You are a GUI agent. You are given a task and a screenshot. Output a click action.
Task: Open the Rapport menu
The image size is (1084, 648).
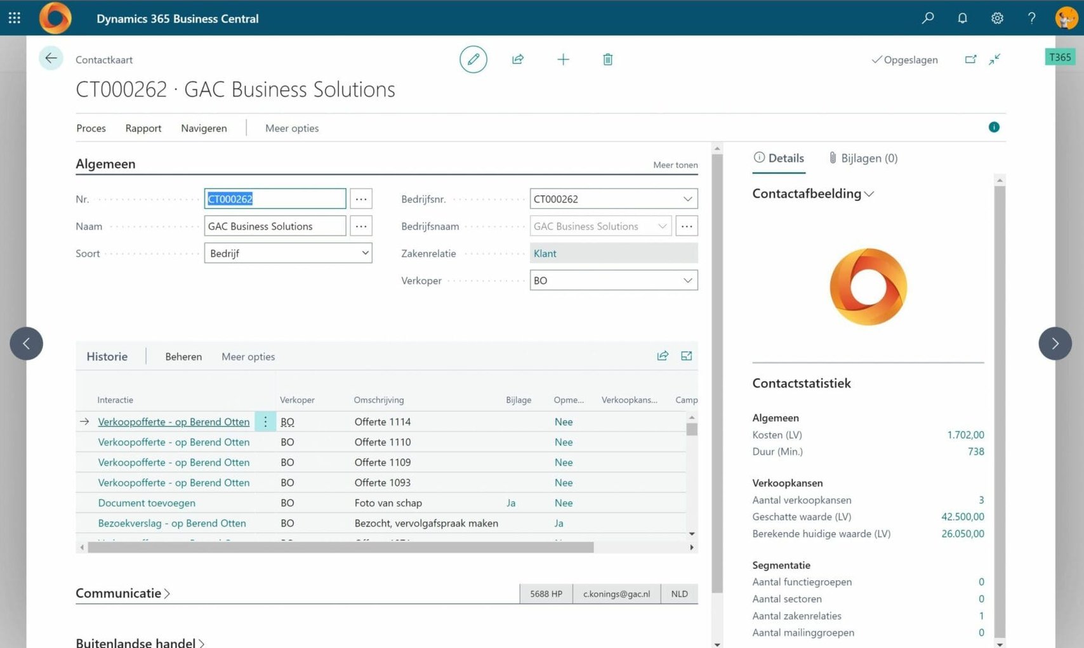point(143,127)
